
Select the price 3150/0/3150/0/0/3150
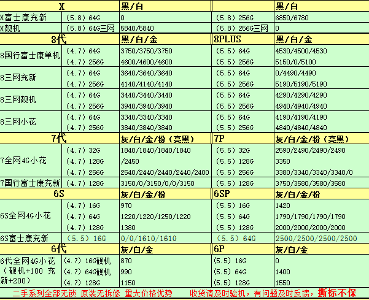157,183
